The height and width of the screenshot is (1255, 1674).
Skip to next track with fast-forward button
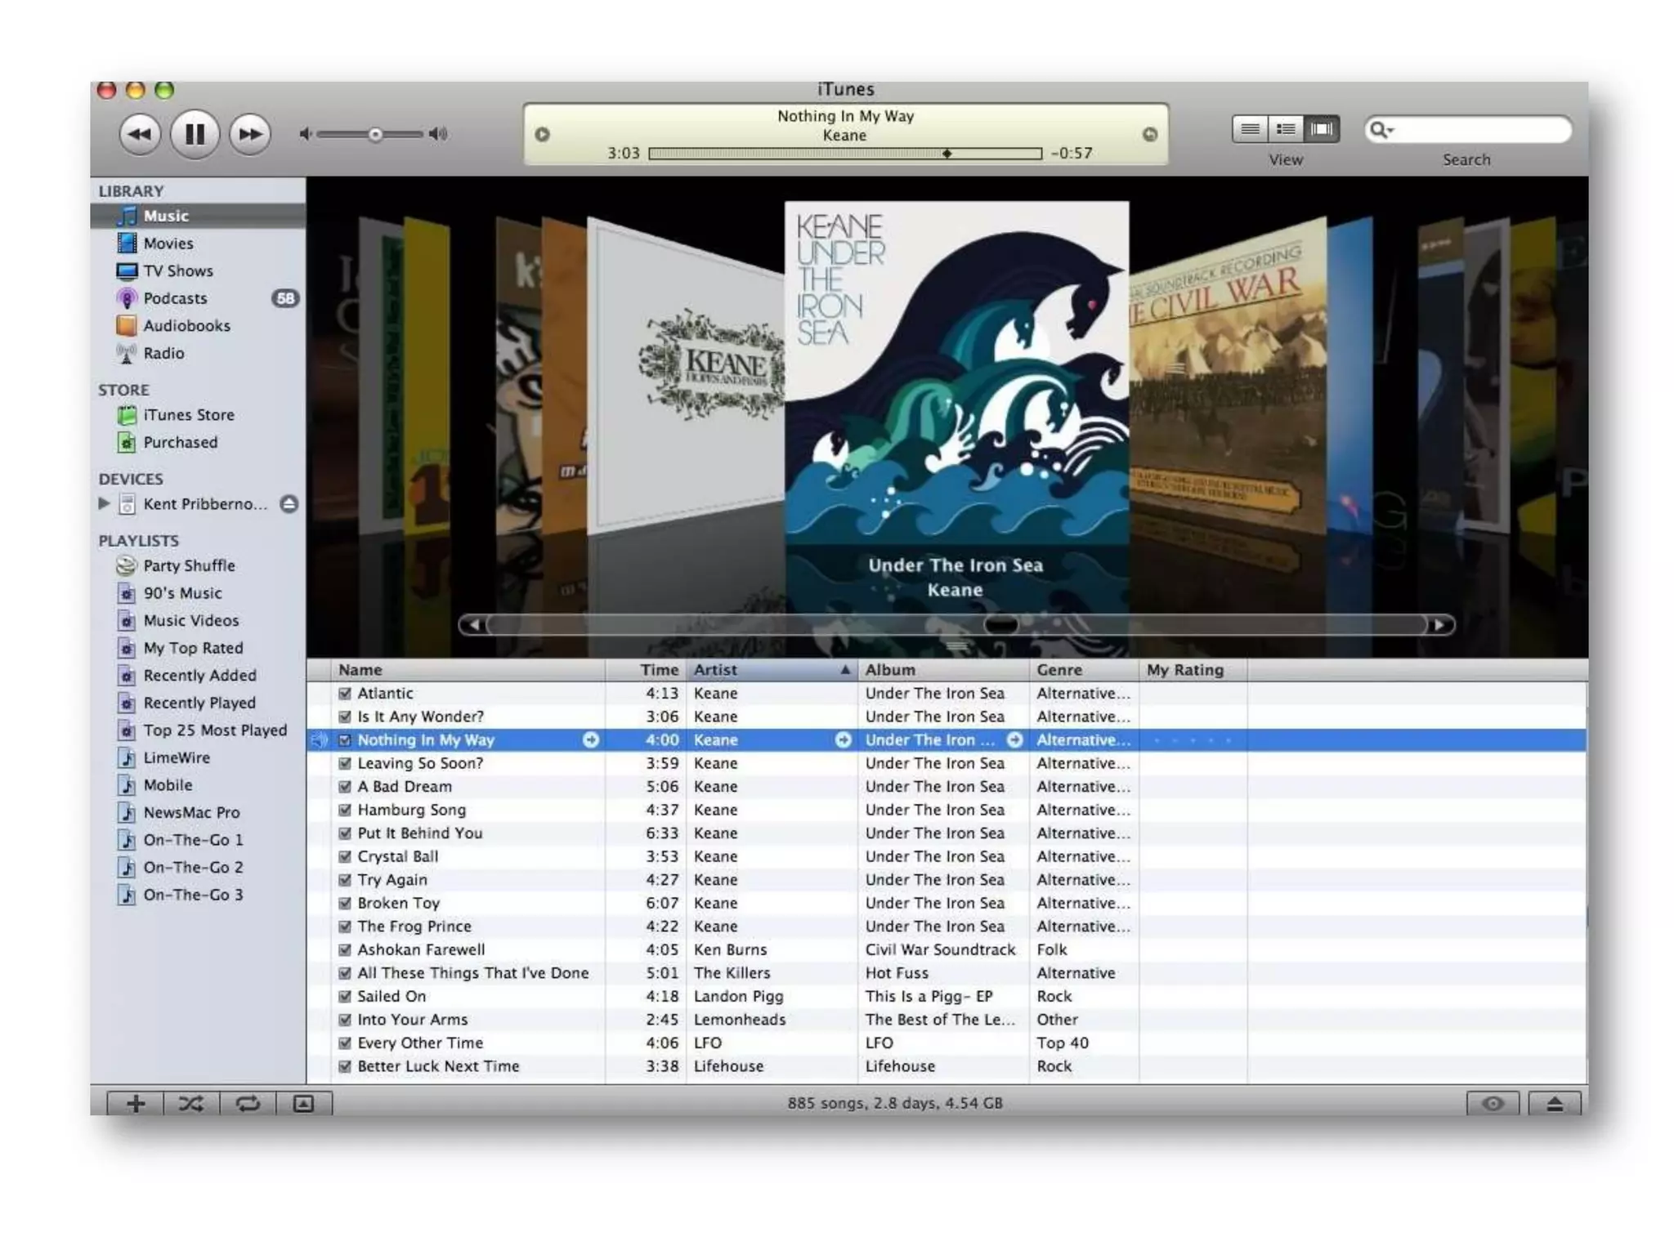tap(250, 133)
